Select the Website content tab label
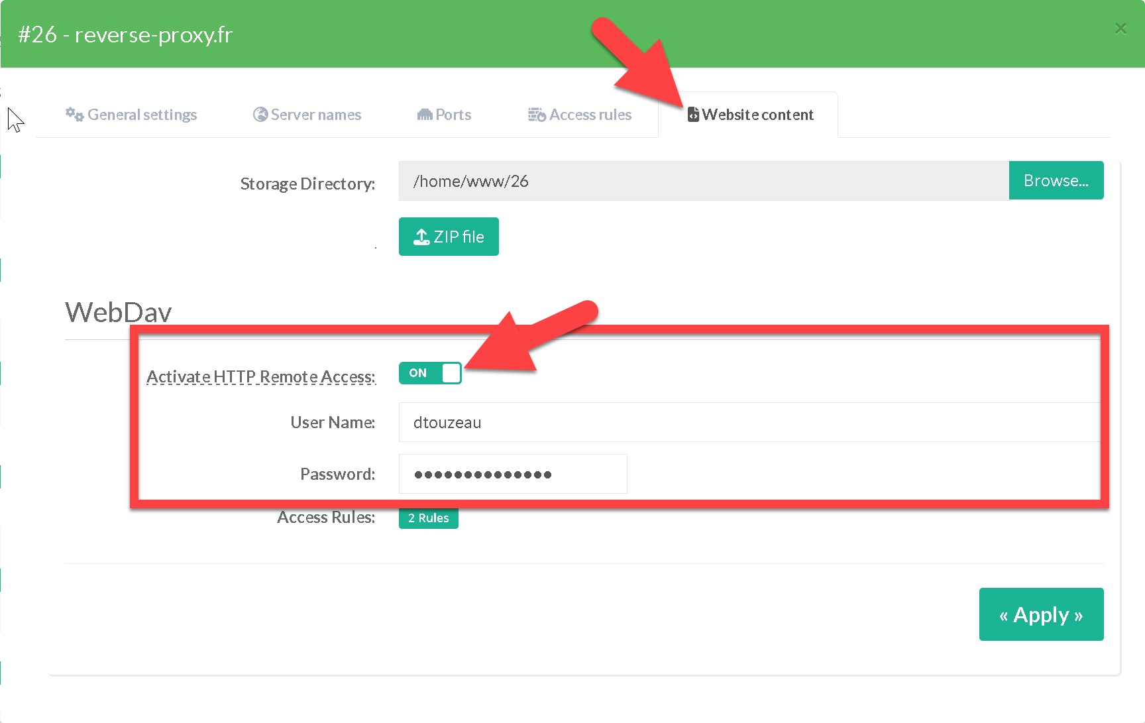The height and width of the screenshot is (723, 1145). tap(757, 115)
